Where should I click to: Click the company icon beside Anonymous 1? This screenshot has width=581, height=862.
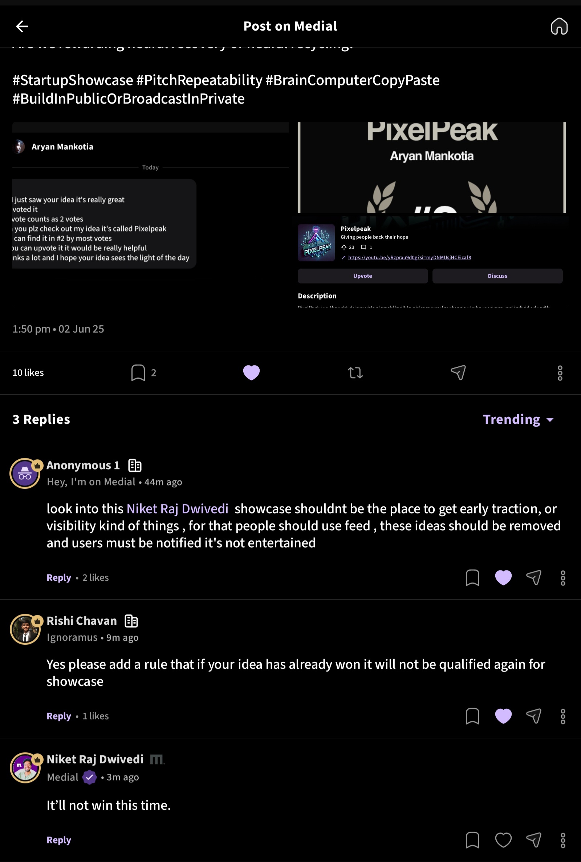(x=135, y=465)
